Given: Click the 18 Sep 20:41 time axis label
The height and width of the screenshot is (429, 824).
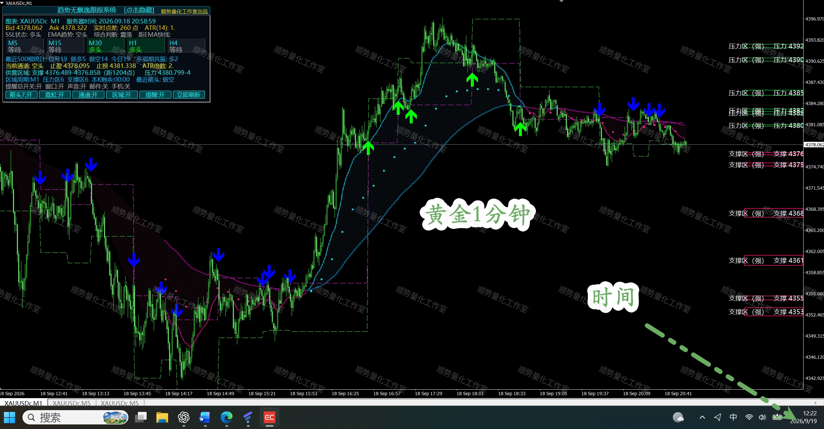Looking at the screenshot, I should click(678, 394).
